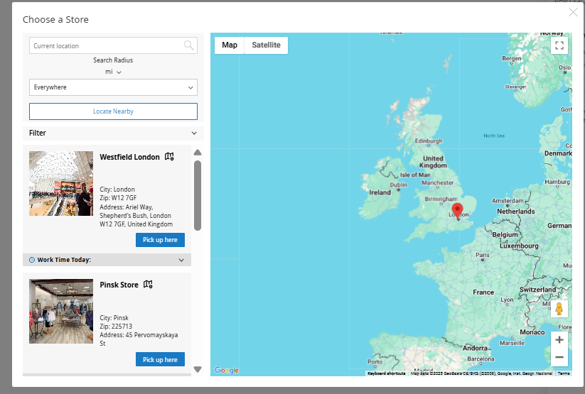Screen dimensions: 585x394
Task: Click the red London map marker
Action: pos(457,211)
